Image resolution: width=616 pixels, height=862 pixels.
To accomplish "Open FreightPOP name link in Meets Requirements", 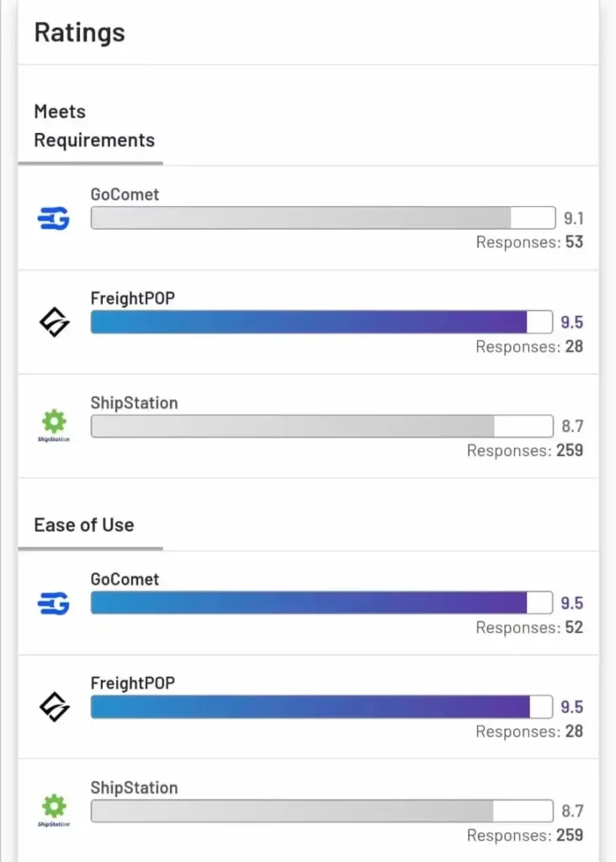I will pos(132,298).
